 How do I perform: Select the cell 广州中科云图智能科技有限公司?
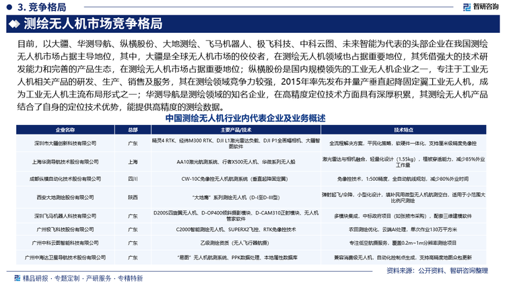pyautogui.click(x=65, y=243)
